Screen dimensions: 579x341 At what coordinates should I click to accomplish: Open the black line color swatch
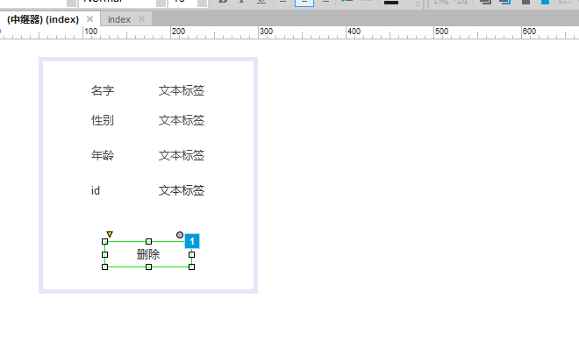(391, 3)
